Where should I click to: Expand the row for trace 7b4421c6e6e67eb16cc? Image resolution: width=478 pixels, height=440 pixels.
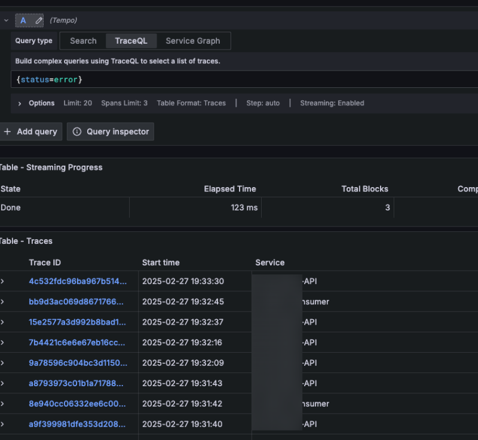[x=2, y=342]
